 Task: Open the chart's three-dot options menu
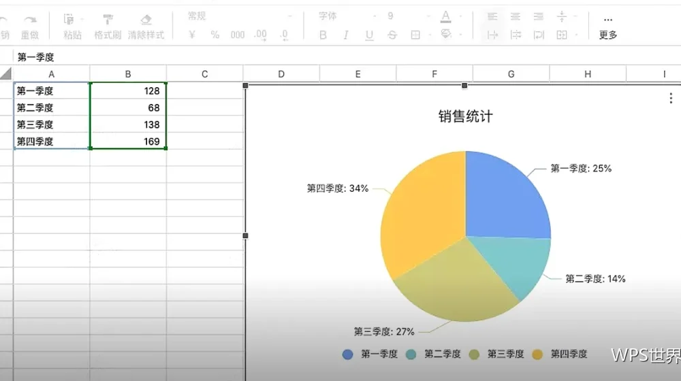click(x=671, y=98)
